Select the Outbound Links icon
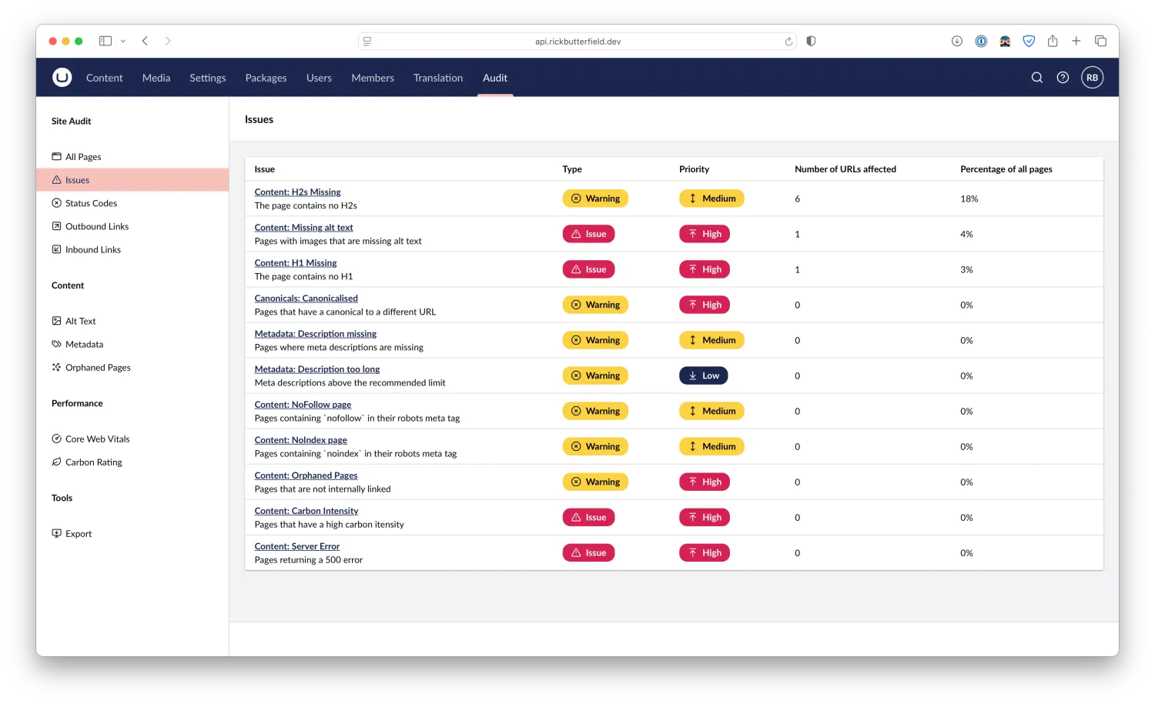The height and width of the screenshot is (704, 1155). point(56,225)
